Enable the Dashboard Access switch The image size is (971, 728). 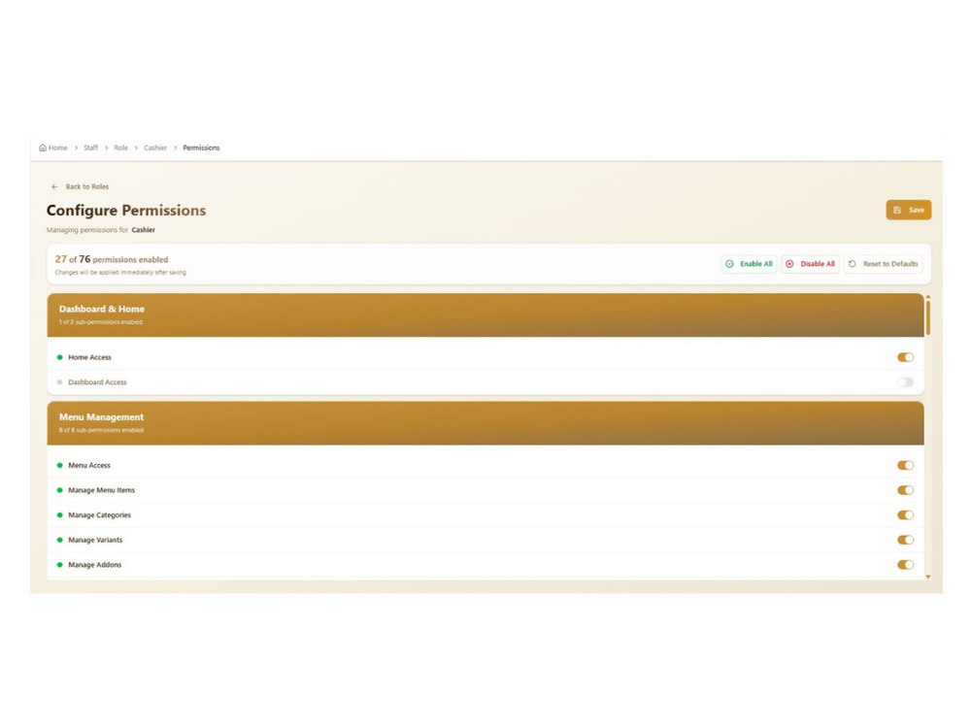(905, 381)
